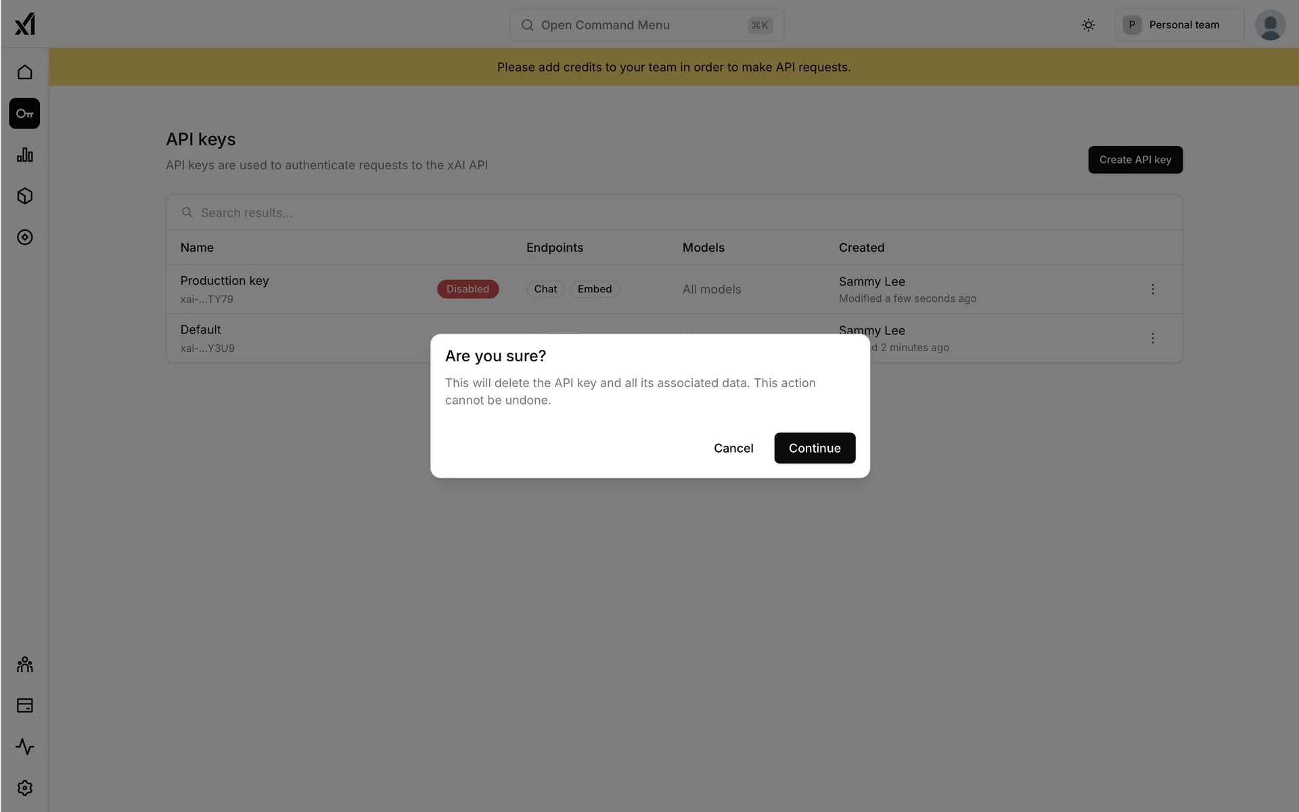Open the team members people icon
The width and height of the screenshot is (1299, 812).
[25, 664]
